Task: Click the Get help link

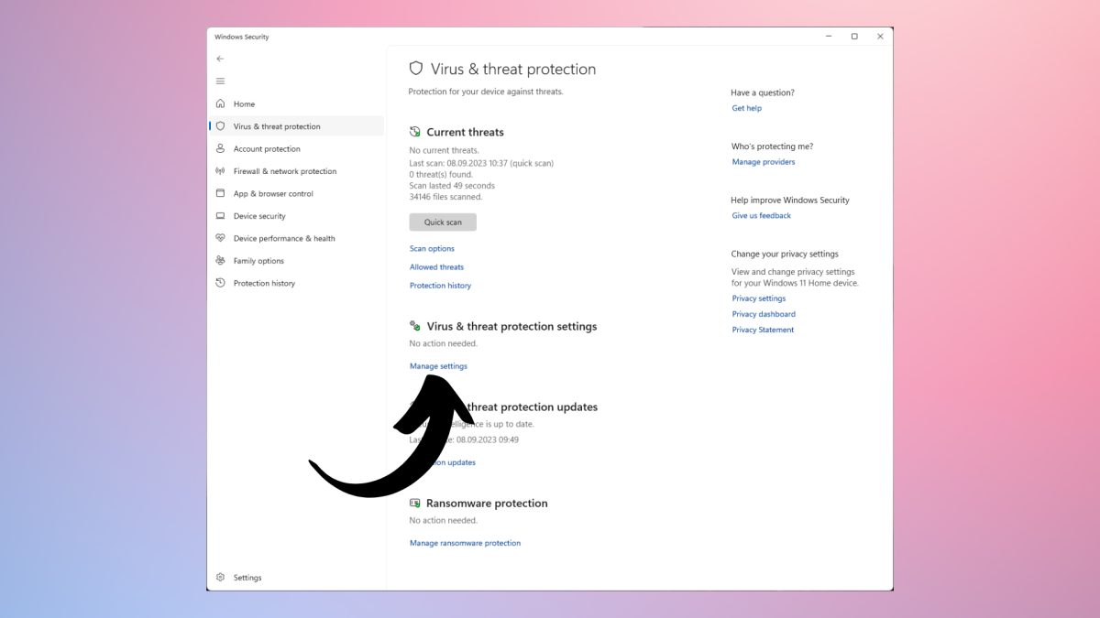Action: [x=747, y=108]
